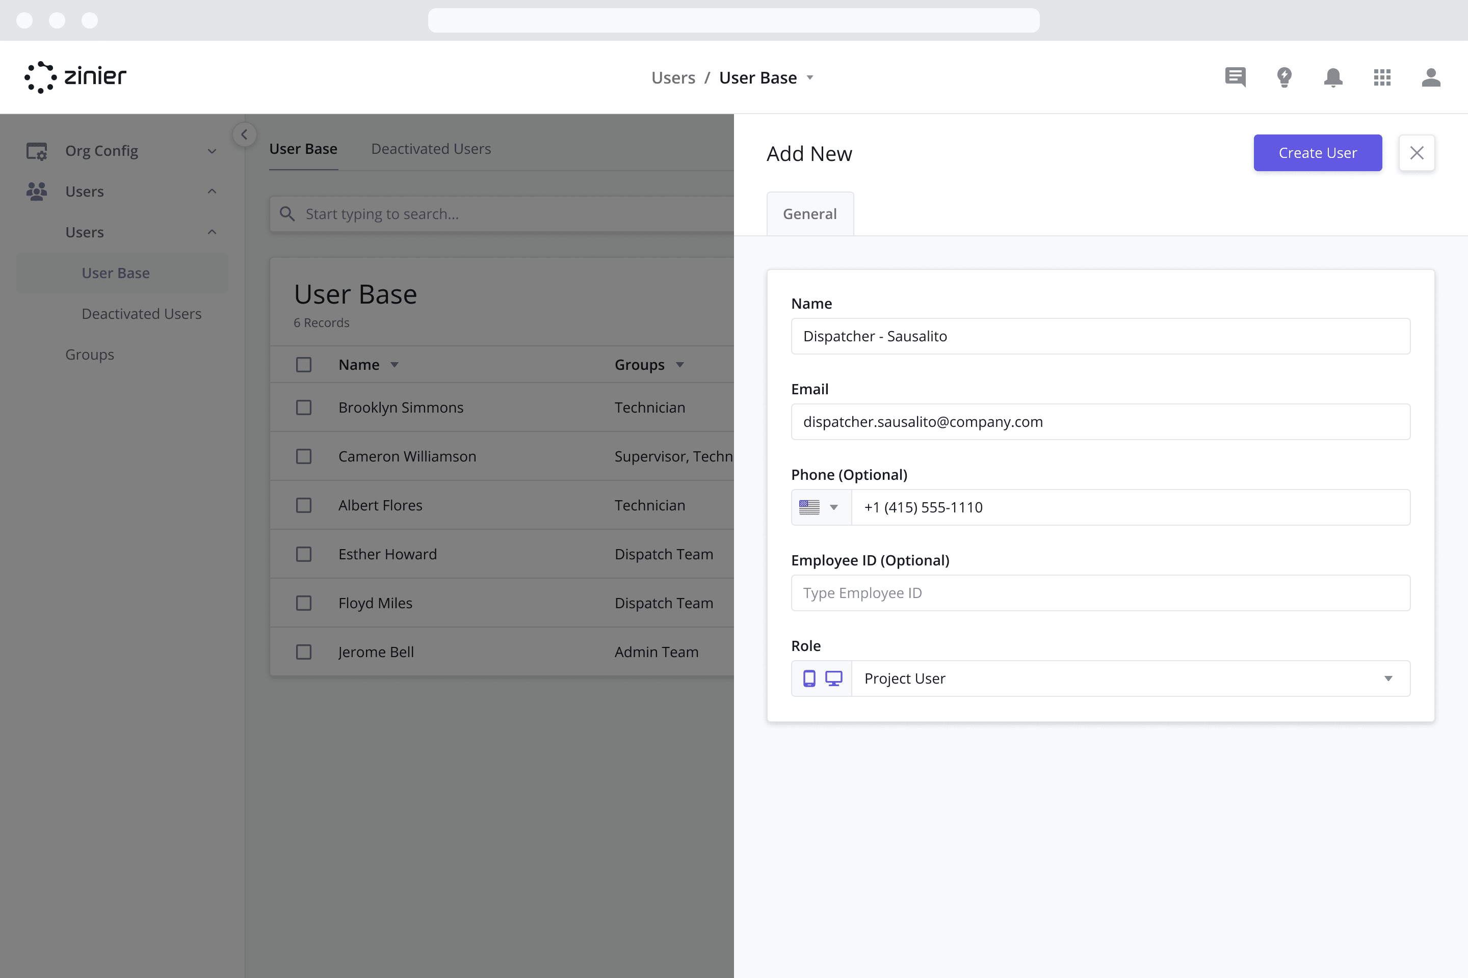Click the name Jerome Bell
Image resolution: width=1468 pixels, height=978 pixels.
tap(376, 652)
